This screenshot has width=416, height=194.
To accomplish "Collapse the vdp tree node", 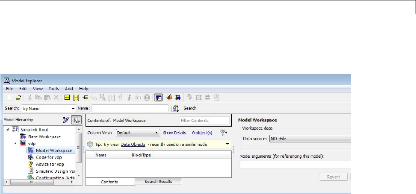I will pyautogui.click(x=15, y=143).
